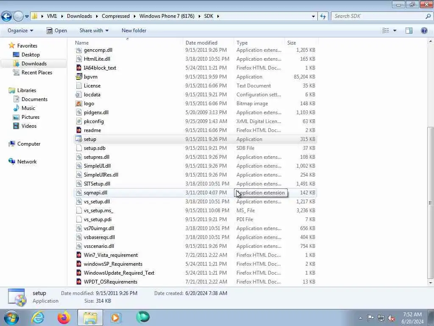
Task: Open the address bar history dropdown arrow
Action: click(x=313, y=17)
